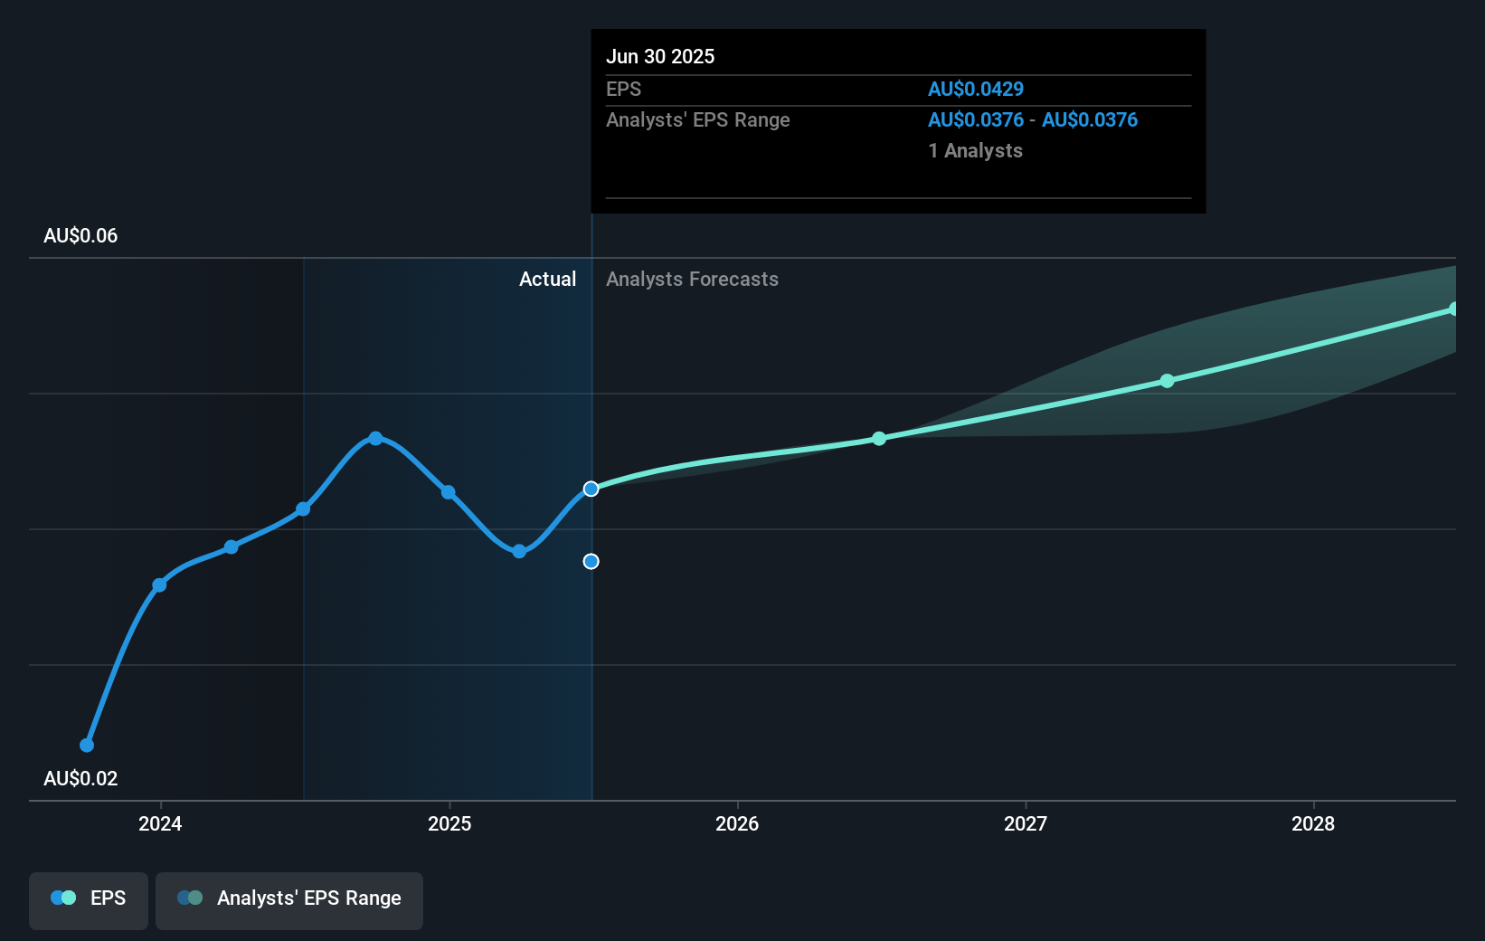Click the 2027 x-axis label

(x=1026, y=824)
